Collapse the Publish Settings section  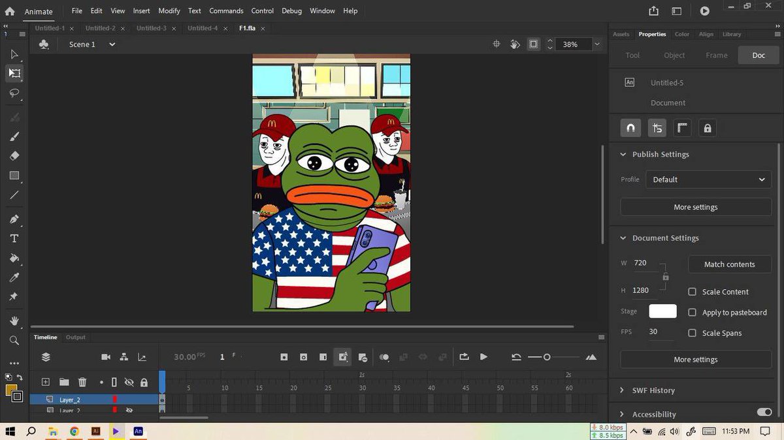[623, 155]
